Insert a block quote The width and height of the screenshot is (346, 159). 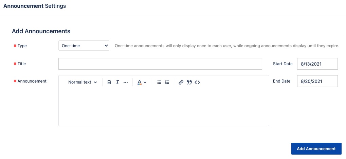[x=189, y=82]
